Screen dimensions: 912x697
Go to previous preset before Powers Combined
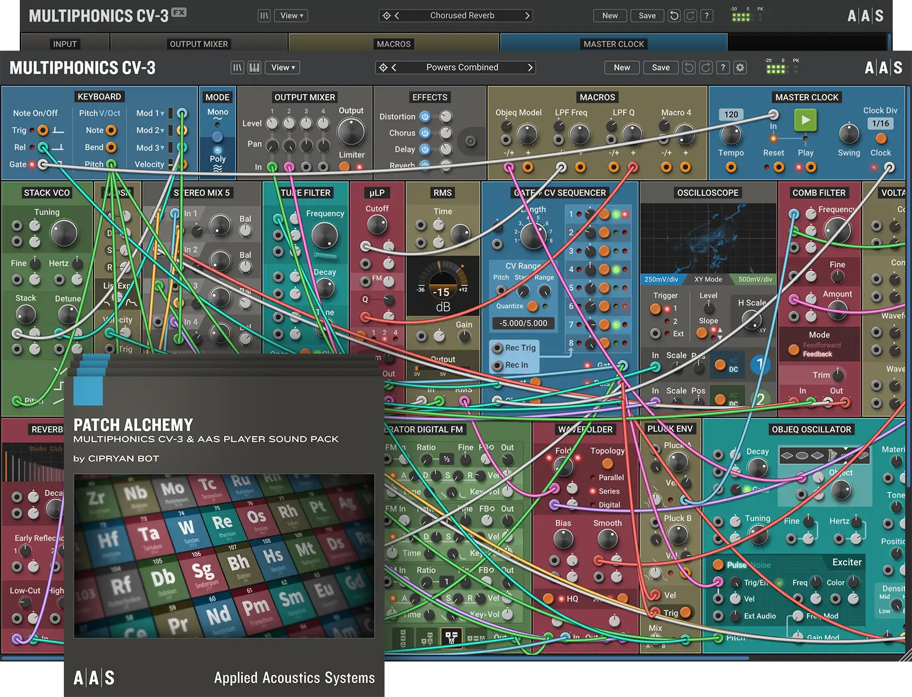tap(394, 67)
